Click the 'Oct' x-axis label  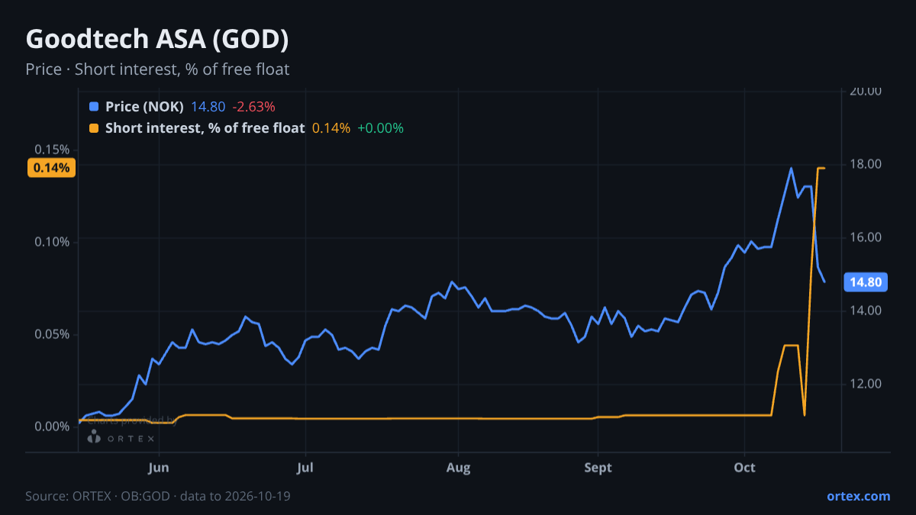click(x=744, y=468)
